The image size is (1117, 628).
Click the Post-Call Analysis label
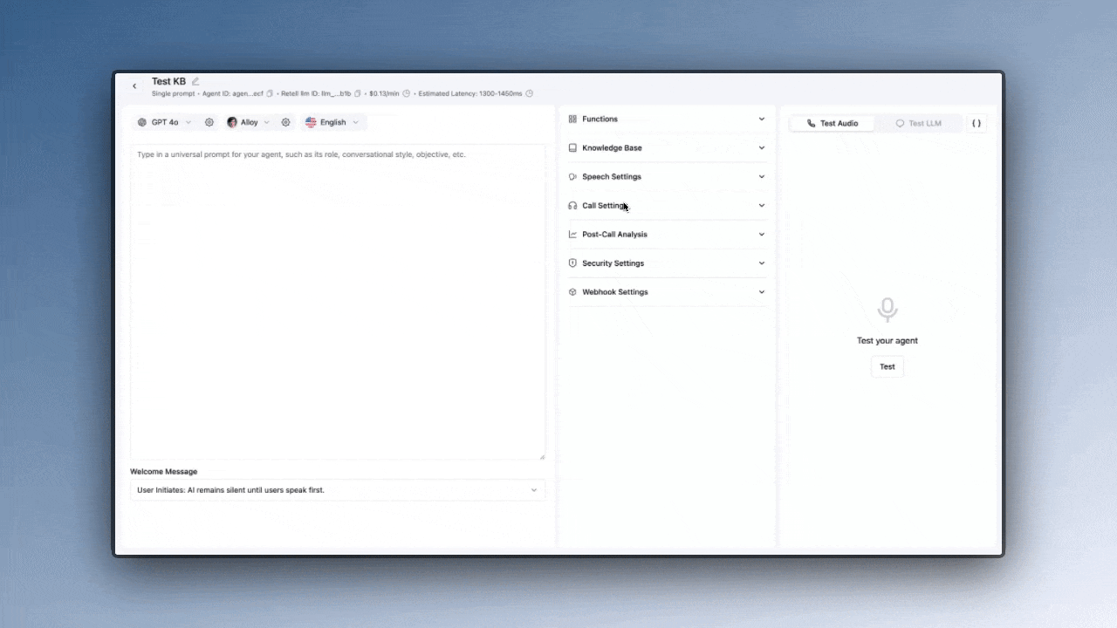615,234
